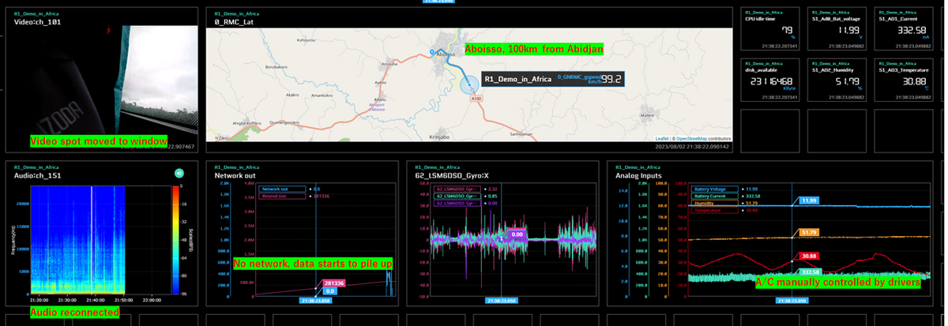
Task: Click the 99.2 km/h speed readout
Action: [x=613, y=79]
